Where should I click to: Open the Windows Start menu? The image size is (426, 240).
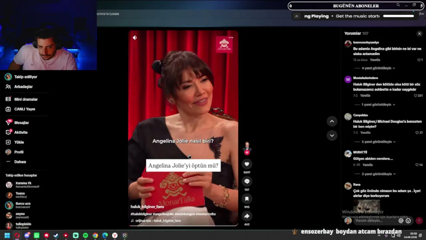tap(7, 235)
